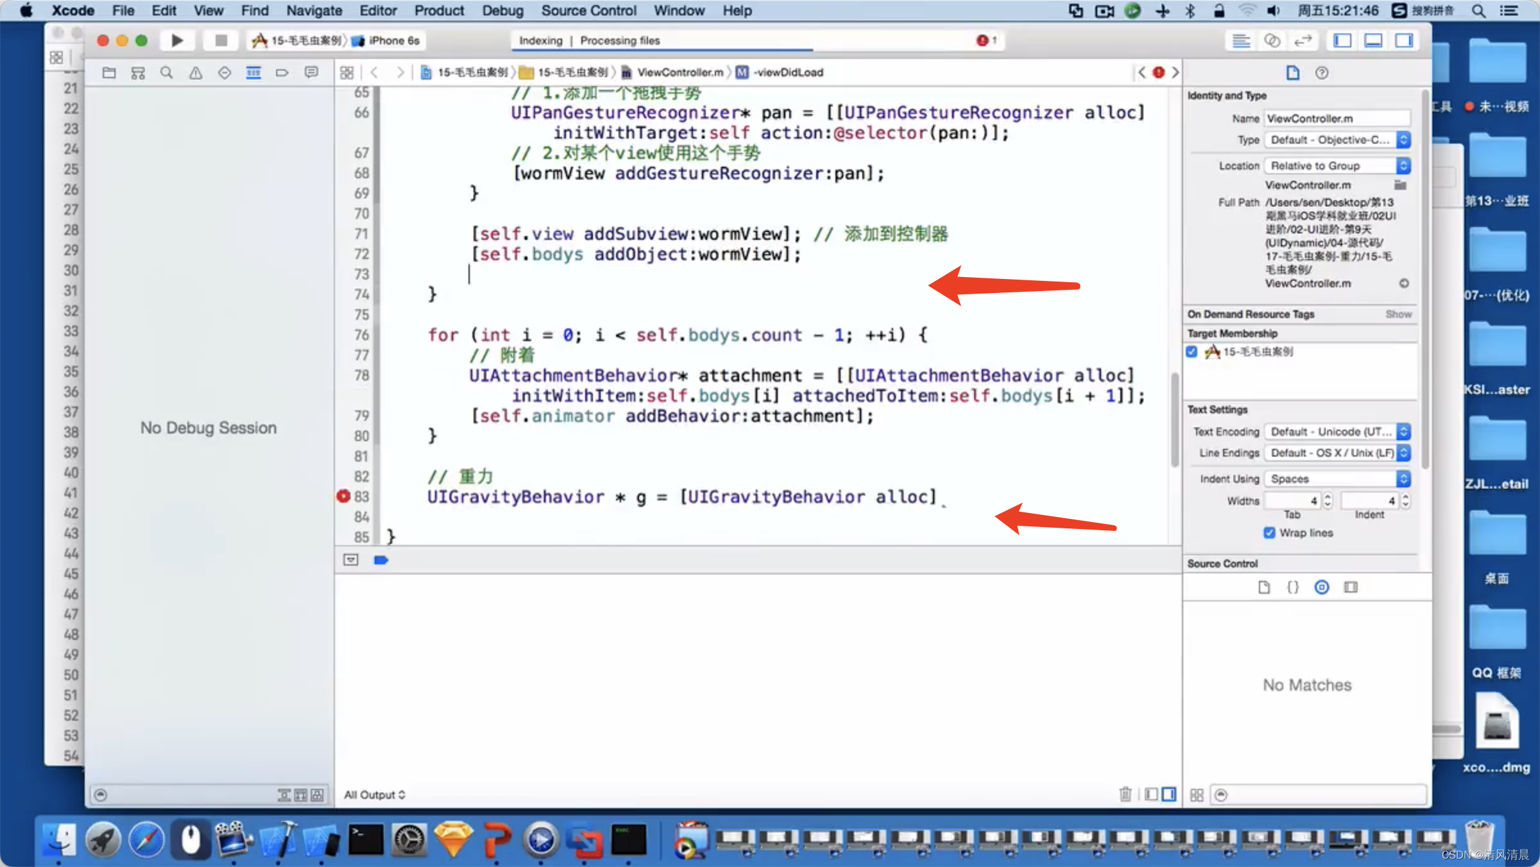Click the breakpoint error dot on line 83
The height and width of the screenshot is (867, 1540).
[344, 496]
